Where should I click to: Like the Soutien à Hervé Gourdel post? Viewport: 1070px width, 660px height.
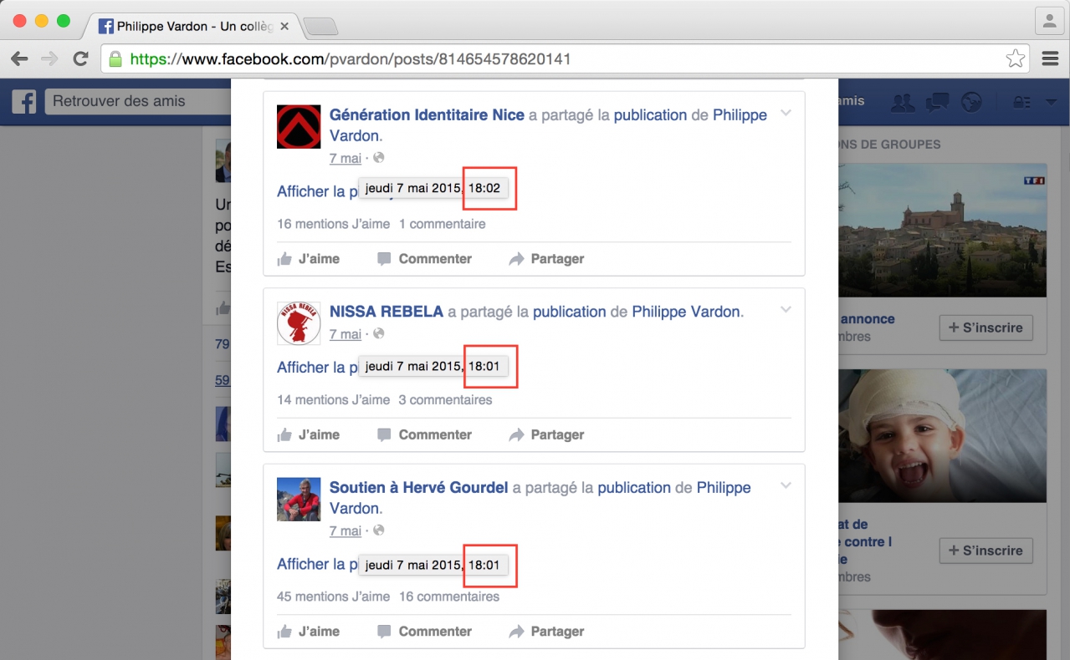(308, 632)
